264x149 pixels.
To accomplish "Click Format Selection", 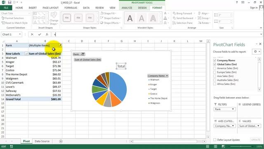I will pos(13,18).
